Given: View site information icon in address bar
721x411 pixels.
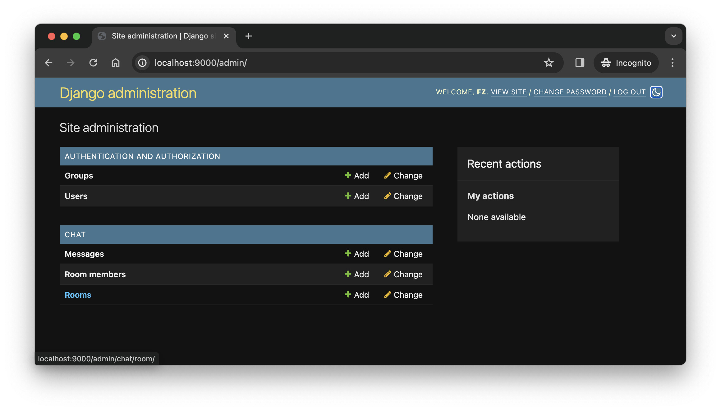Looking at the screenshot, I should (142, 63).
